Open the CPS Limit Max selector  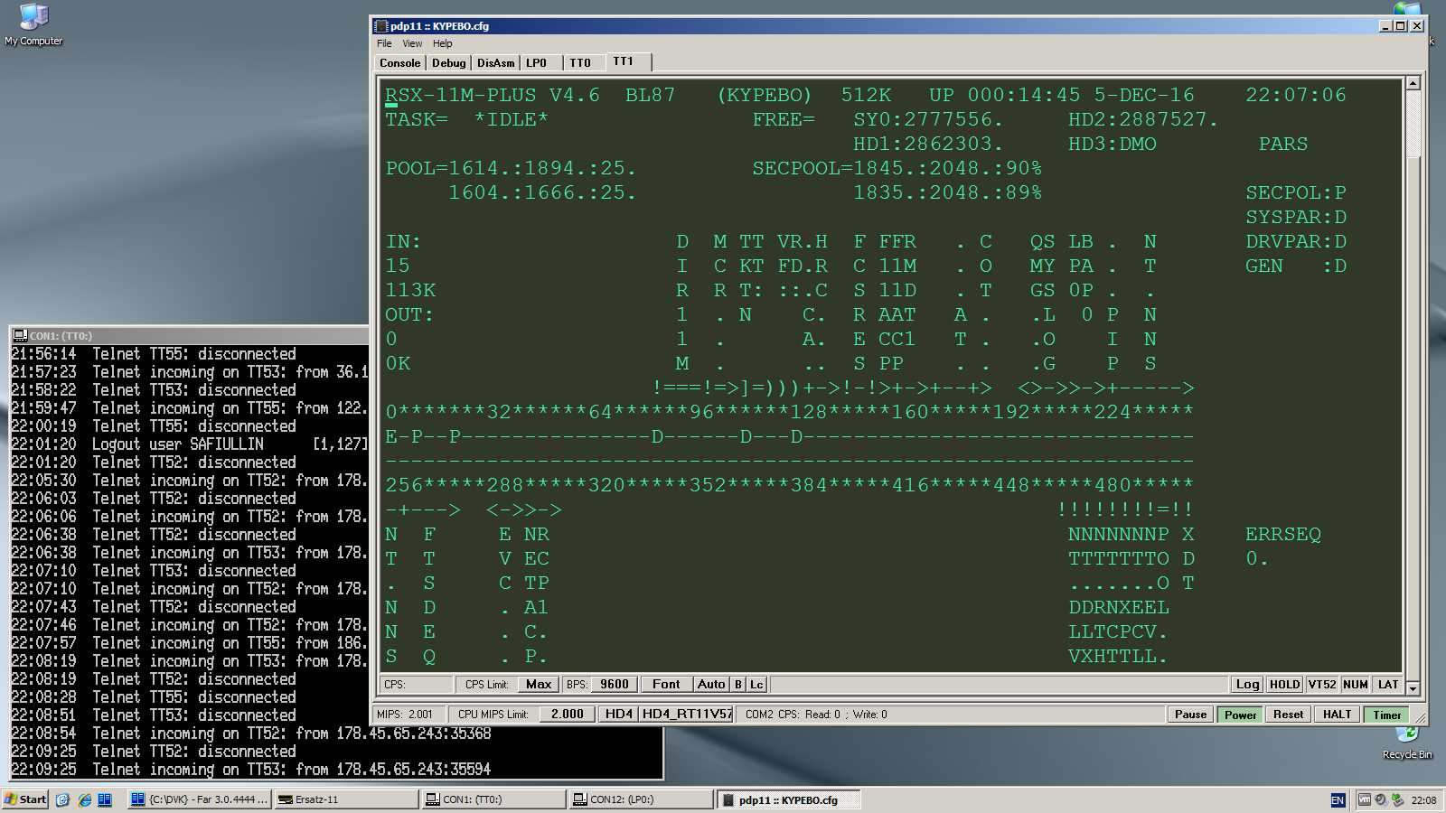[539, 685]
